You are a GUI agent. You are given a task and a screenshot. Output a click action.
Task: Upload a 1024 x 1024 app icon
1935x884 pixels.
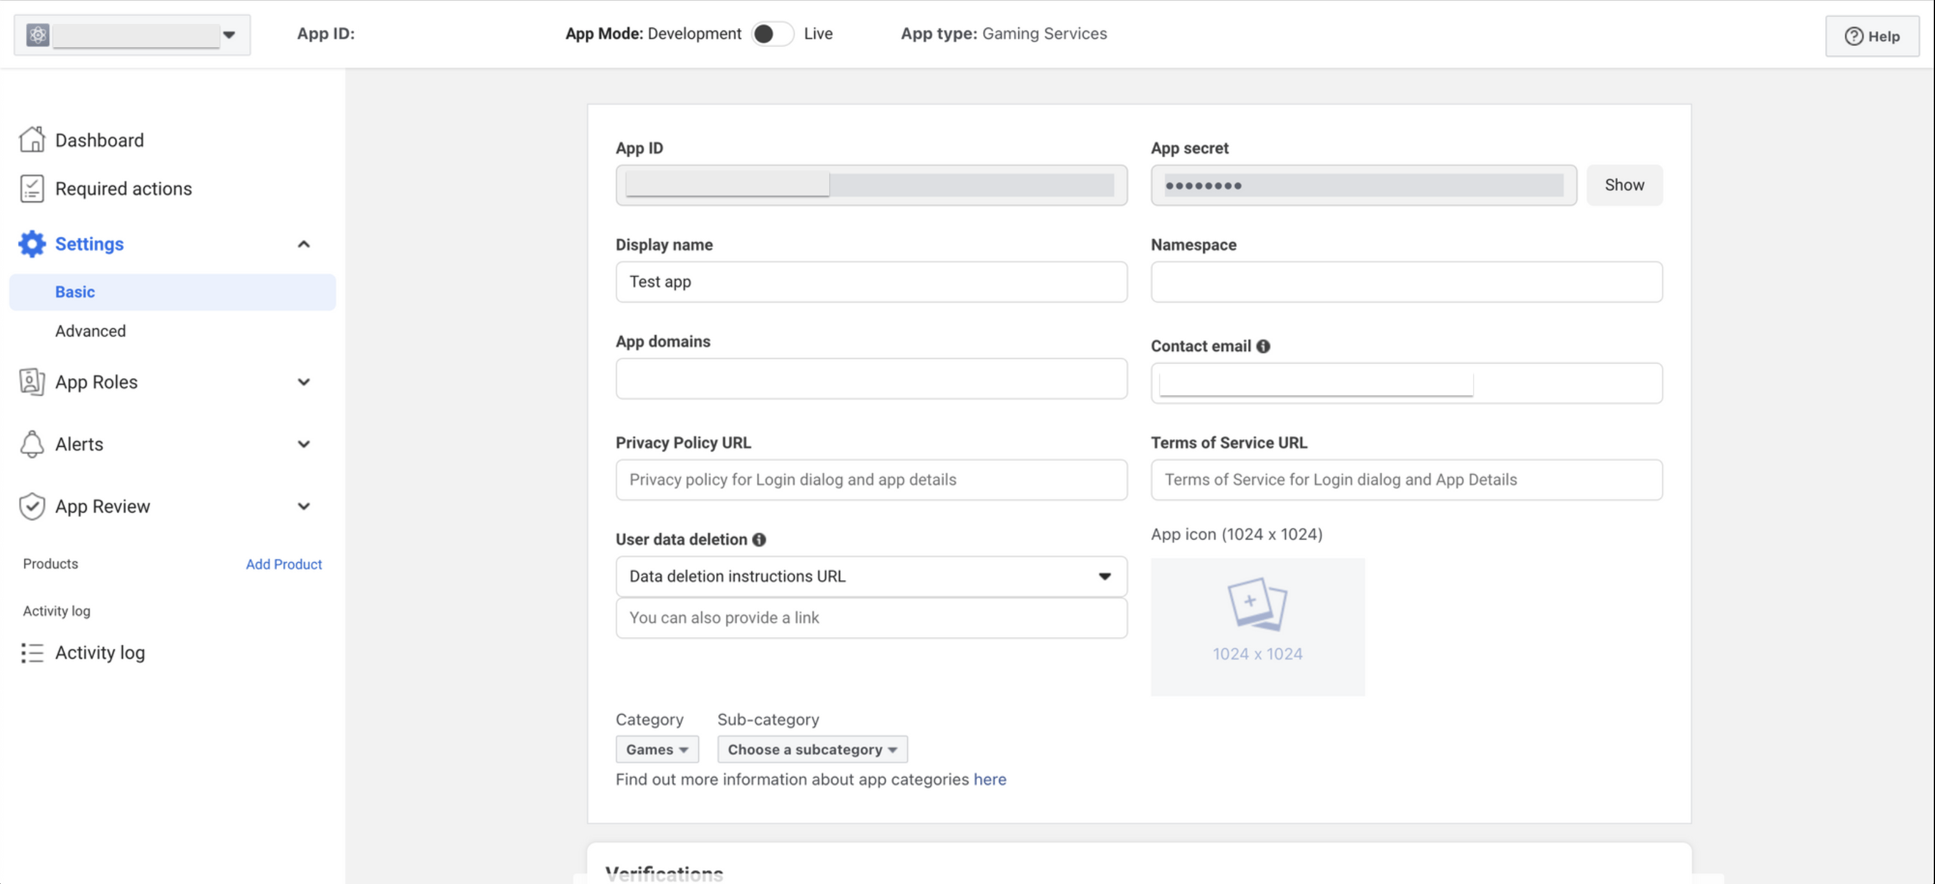click(x=1258, y=626)
